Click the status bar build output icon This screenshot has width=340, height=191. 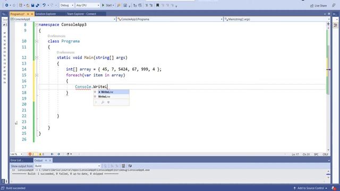tap(3, 188)
